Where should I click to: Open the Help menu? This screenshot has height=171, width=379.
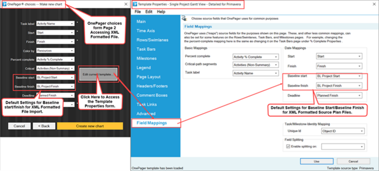161,11
